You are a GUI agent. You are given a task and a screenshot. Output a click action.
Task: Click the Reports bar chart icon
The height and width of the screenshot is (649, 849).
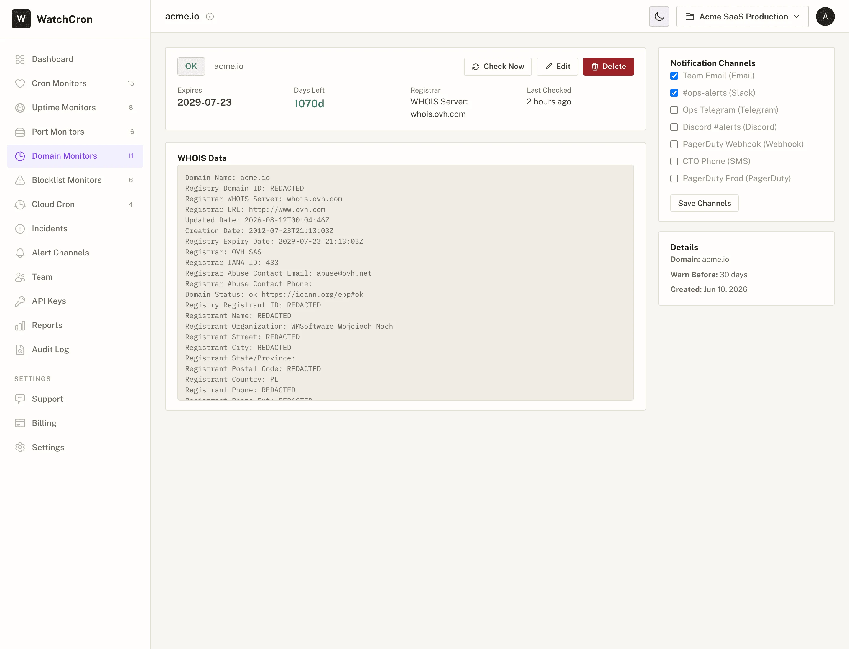tap(20, 325)
